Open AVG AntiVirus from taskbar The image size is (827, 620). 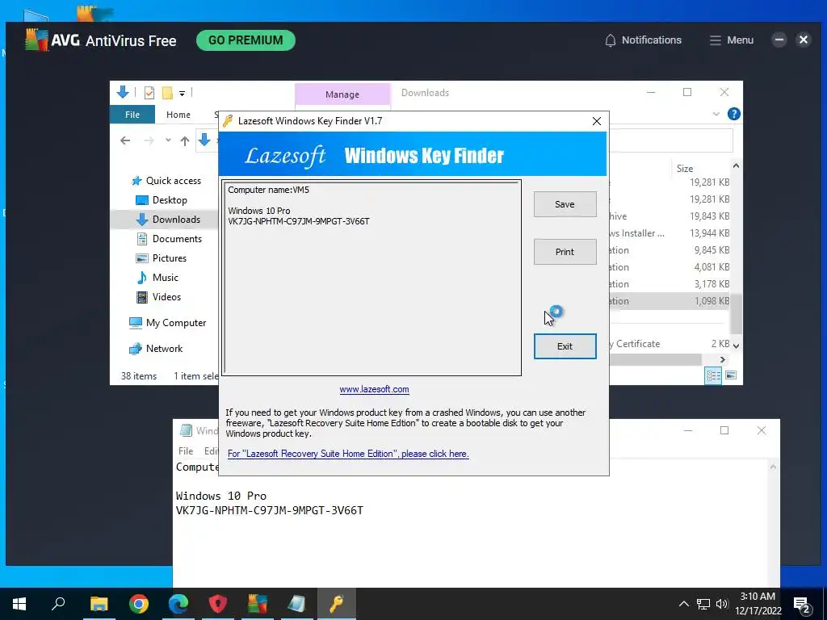258,604
